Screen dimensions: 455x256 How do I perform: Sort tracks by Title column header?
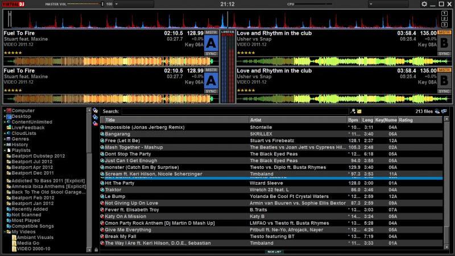[x=177, y=120]
